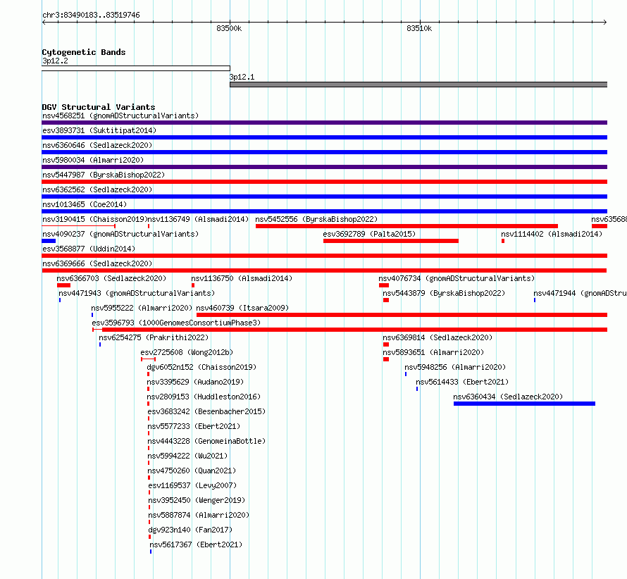This screenshot has height=579, width=627.
Task: Click the 83500k ruler tick label
Action: point(229,29)
